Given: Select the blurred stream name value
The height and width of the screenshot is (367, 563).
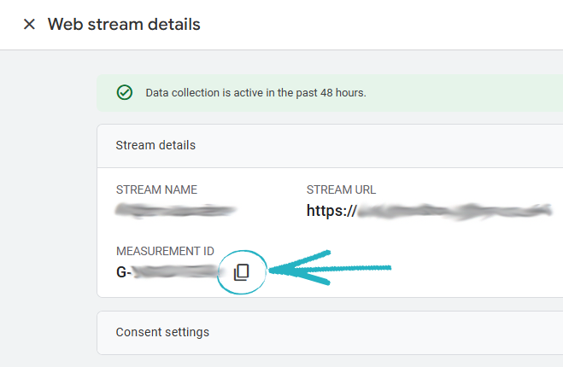Looking at the screenshot, I should [175, 209].
